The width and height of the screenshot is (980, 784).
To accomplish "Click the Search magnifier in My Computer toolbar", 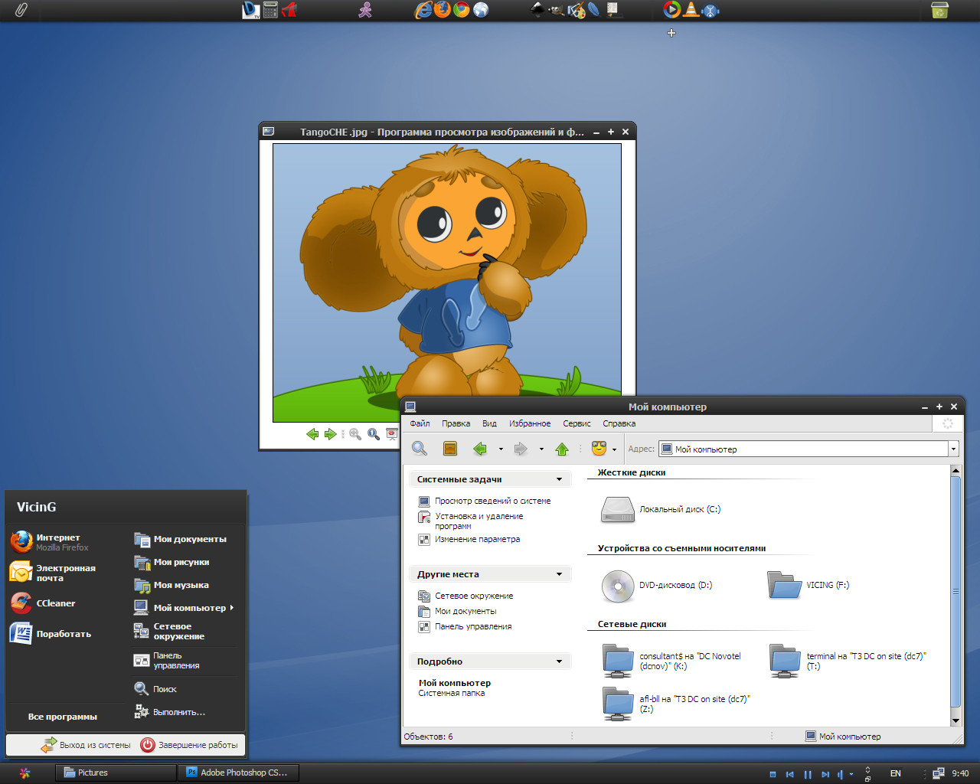I will (419, 449).
